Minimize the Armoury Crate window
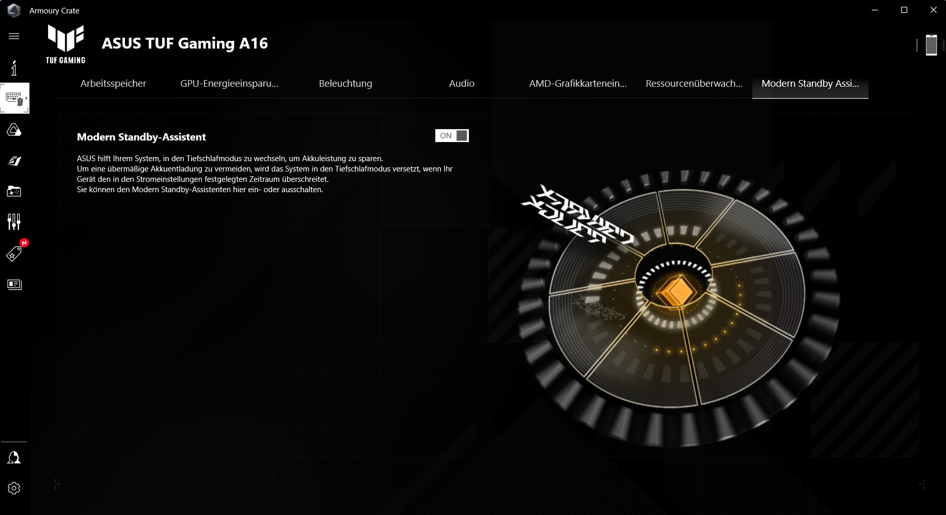Image resolution: width=946 pixels, height=515 pixels. click(x=875, y=10)
